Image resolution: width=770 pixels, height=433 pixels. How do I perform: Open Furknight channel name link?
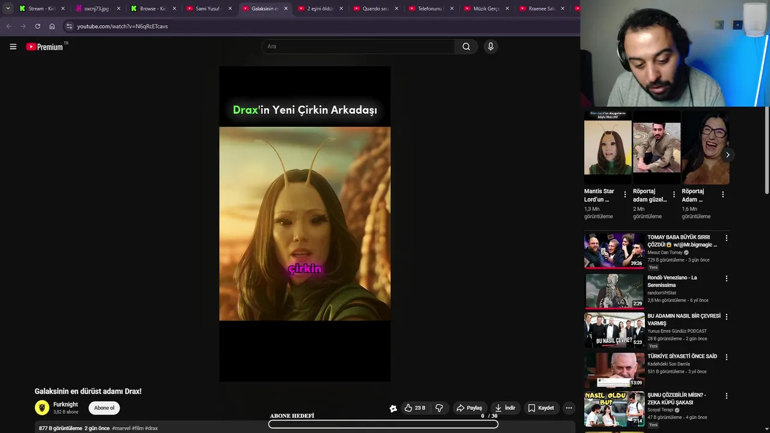[x=66, y=405]
